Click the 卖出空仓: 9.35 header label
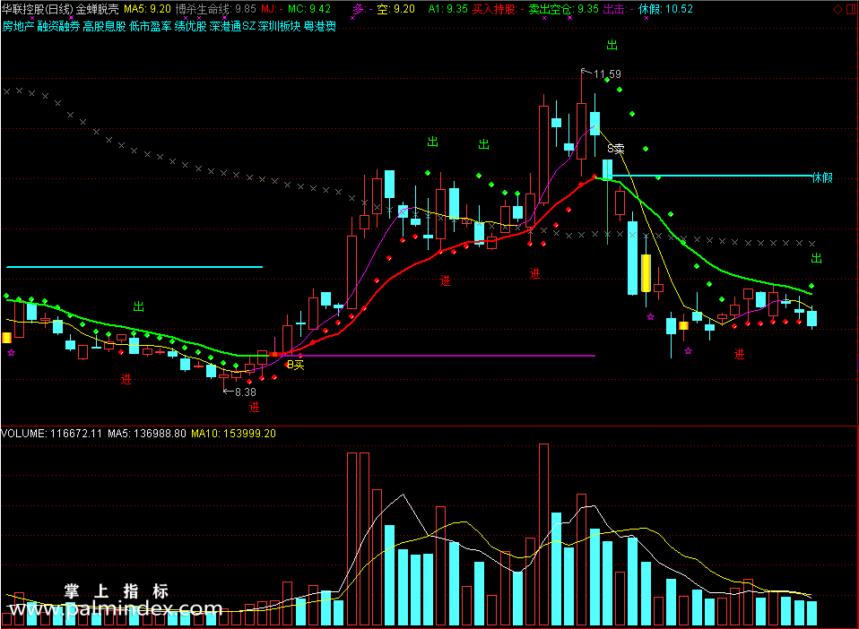Image resolution: width=859 pixels, height=629 pixels. click(x=563, y=9)
